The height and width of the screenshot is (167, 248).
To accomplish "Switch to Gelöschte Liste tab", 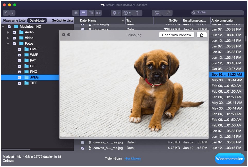I will 62,21.
